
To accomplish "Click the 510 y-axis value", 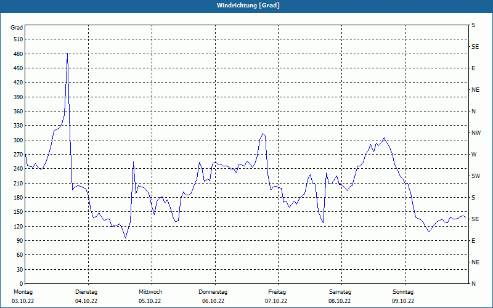I will click(18, 39).
